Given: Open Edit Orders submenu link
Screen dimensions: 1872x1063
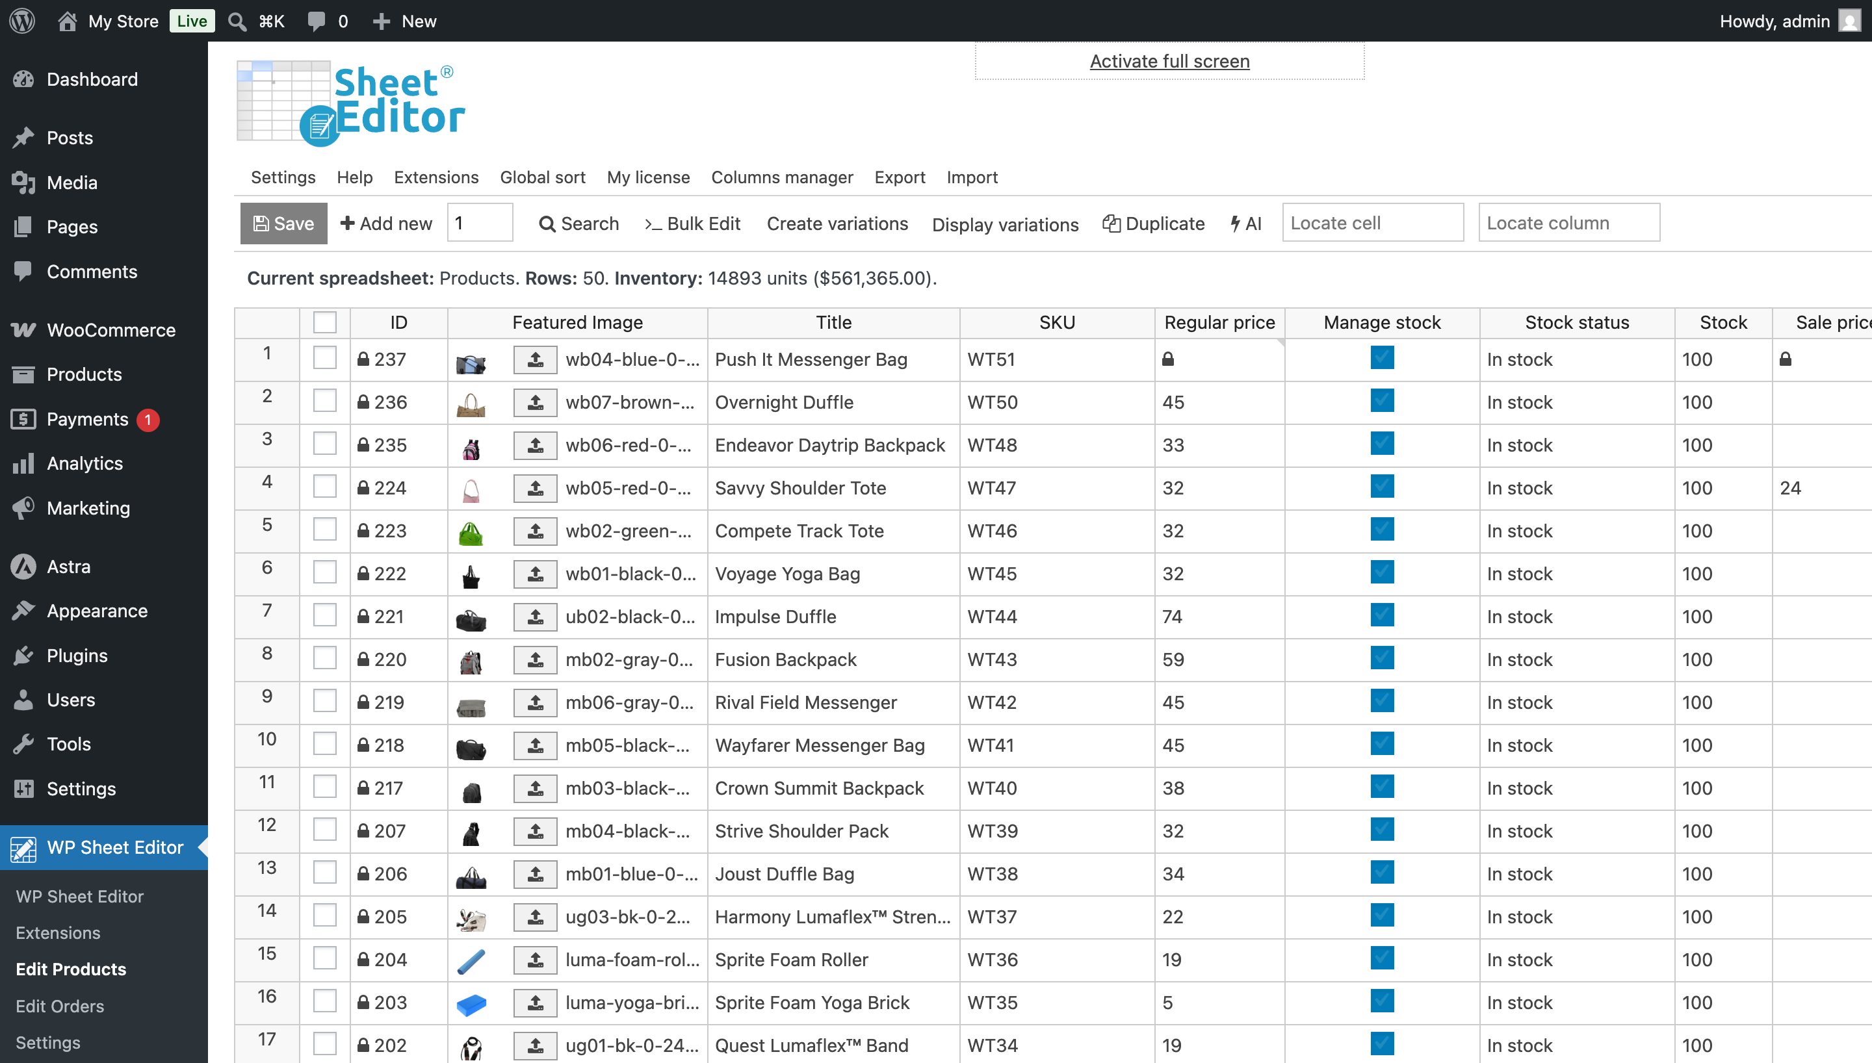Looking at the screenshot, I should (x=60, y=1006).
